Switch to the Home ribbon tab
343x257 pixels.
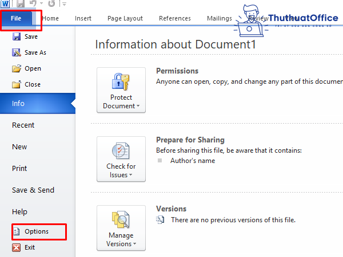pyautogui.click(x=50, y=19)
